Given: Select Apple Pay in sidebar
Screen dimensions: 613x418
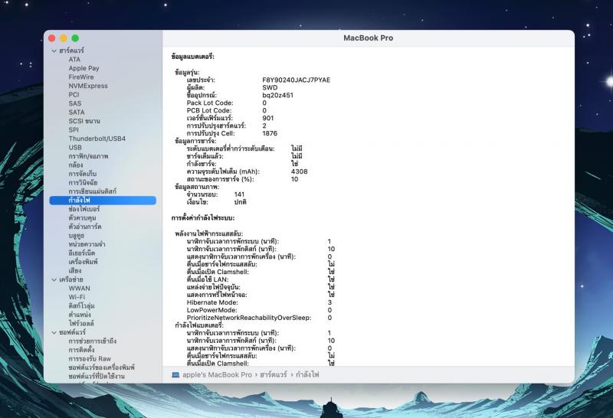Looking at the screenshot, I should pos(84,68).
